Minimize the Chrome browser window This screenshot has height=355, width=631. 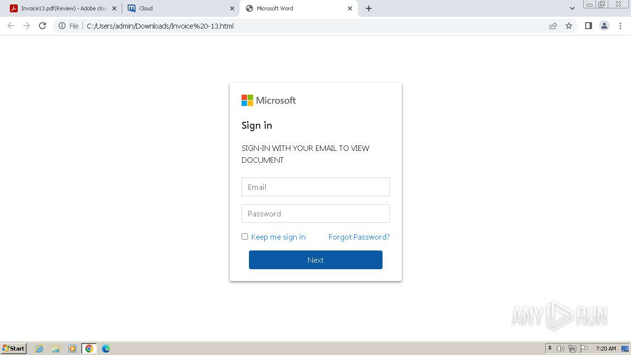coord(589,4)
